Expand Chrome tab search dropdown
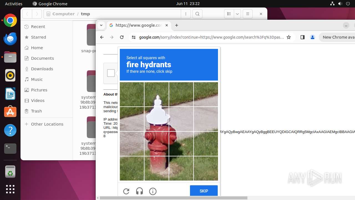 pos(101,25)
